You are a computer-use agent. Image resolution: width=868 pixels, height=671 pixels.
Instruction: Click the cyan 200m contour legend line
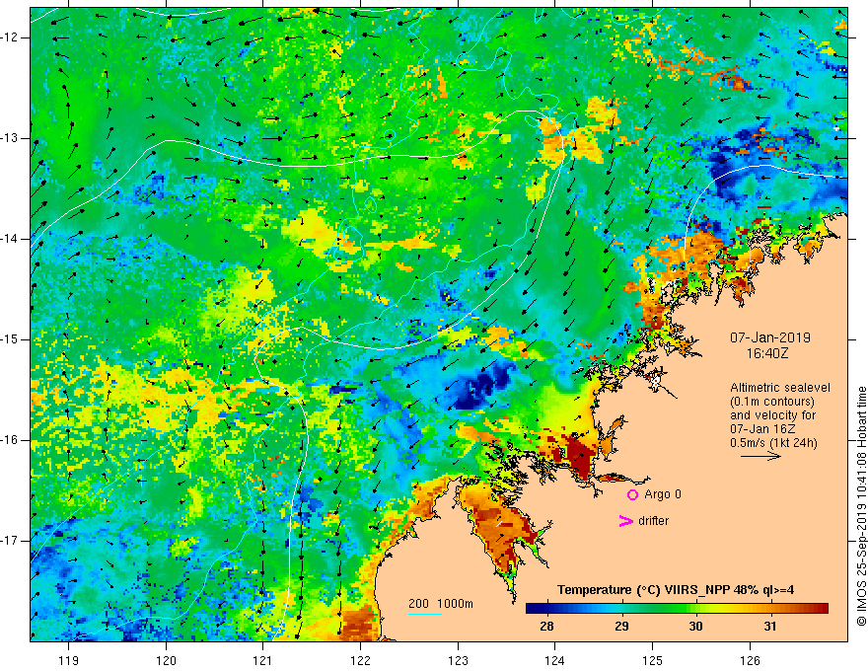click(x=424, y=614)
